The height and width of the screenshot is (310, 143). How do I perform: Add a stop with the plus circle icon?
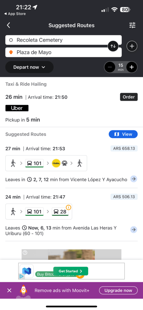tap(132, 46)
